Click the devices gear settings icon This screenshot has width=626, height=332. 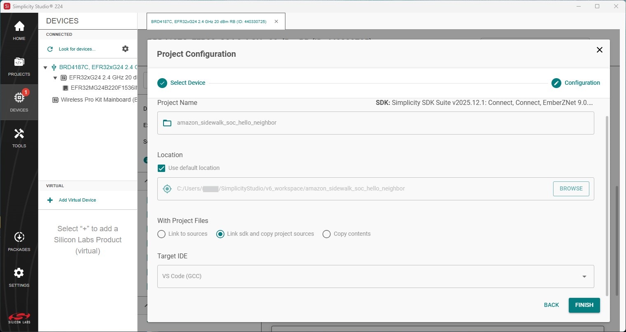[125, 49]
